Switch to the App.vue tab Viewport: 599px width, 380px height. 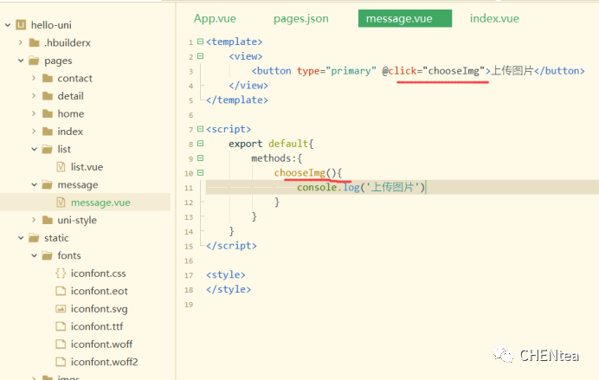pos(215,18)
